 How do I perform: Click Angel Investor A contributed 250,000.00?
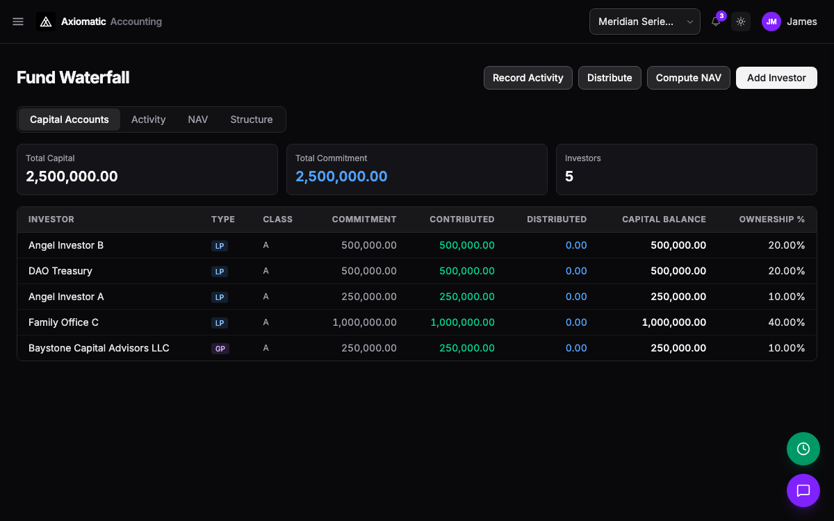pos(467,297)
